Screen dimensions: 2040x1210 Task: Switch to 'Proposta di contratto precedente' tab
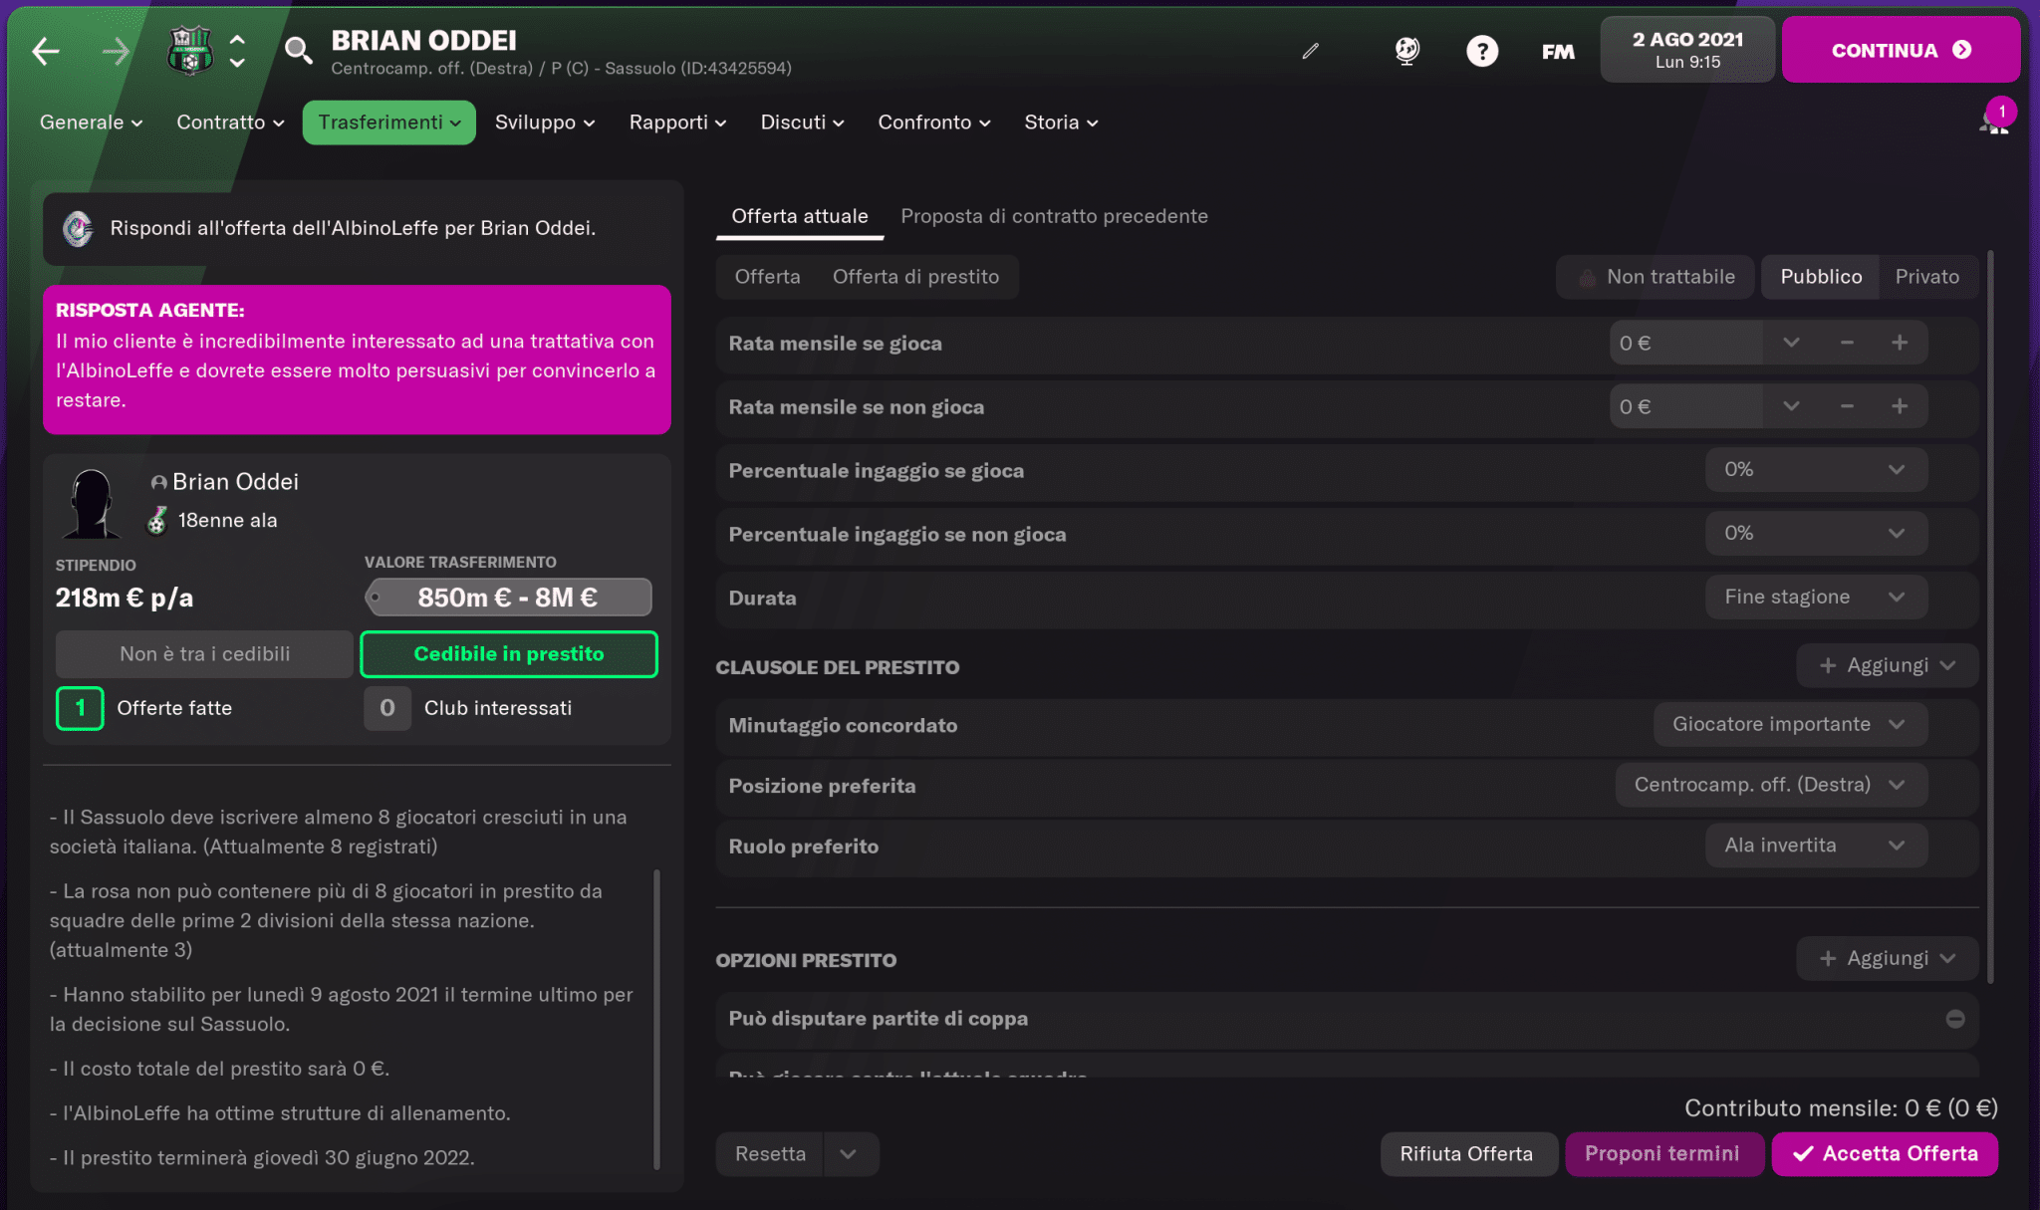tap(1054, 215)
